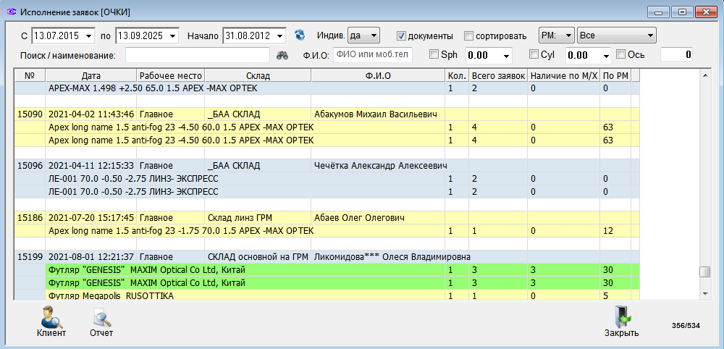Toggle the документы checkbox
Screen dimensions: 724x349
point(402,35)
